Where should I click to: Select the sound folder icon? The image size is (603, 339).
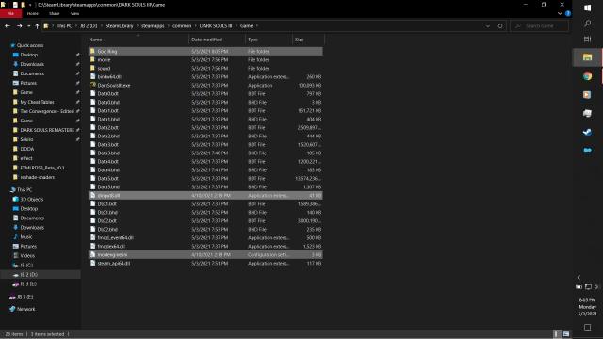[x=92, y=68]
